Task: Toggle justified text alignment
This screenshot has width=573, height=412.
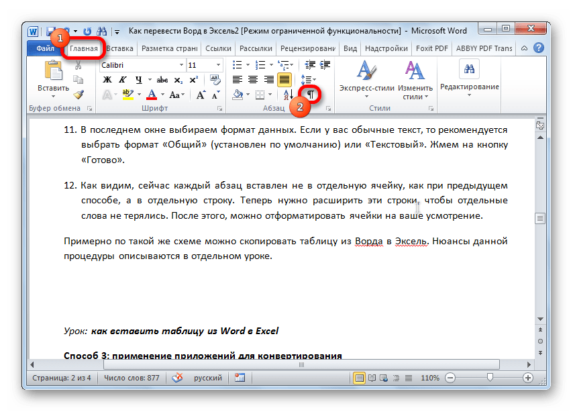Action: click(x=284, y=80)
